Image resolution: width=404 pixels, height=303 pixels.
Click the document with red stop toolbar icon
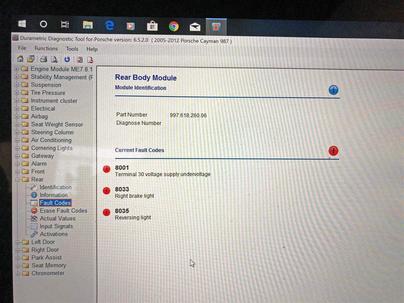pyautogui.click(x=90, y=60)
